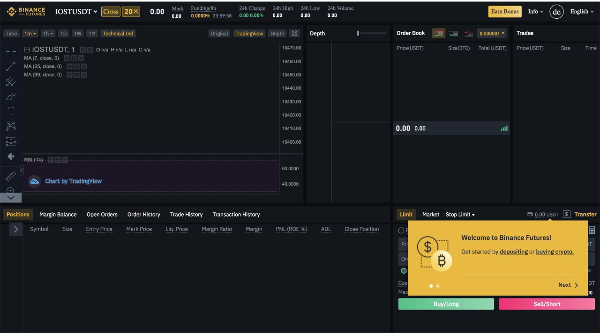The width and height of the screenshot is (600, 333).
Task: Expand the Info menu
Action: [x=535, y=12]
